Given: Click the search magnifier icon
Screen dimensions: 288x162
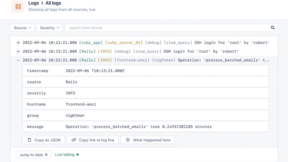Looking at the screenshot, I should pos(273,28).
